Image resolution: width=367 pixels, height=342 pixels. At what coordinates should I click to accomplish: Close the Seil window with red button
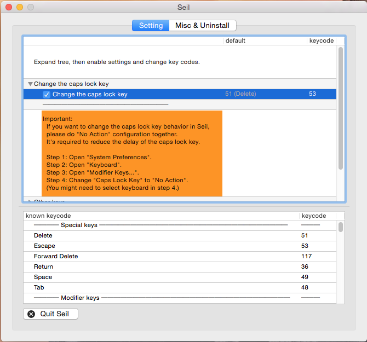(8, 7)
